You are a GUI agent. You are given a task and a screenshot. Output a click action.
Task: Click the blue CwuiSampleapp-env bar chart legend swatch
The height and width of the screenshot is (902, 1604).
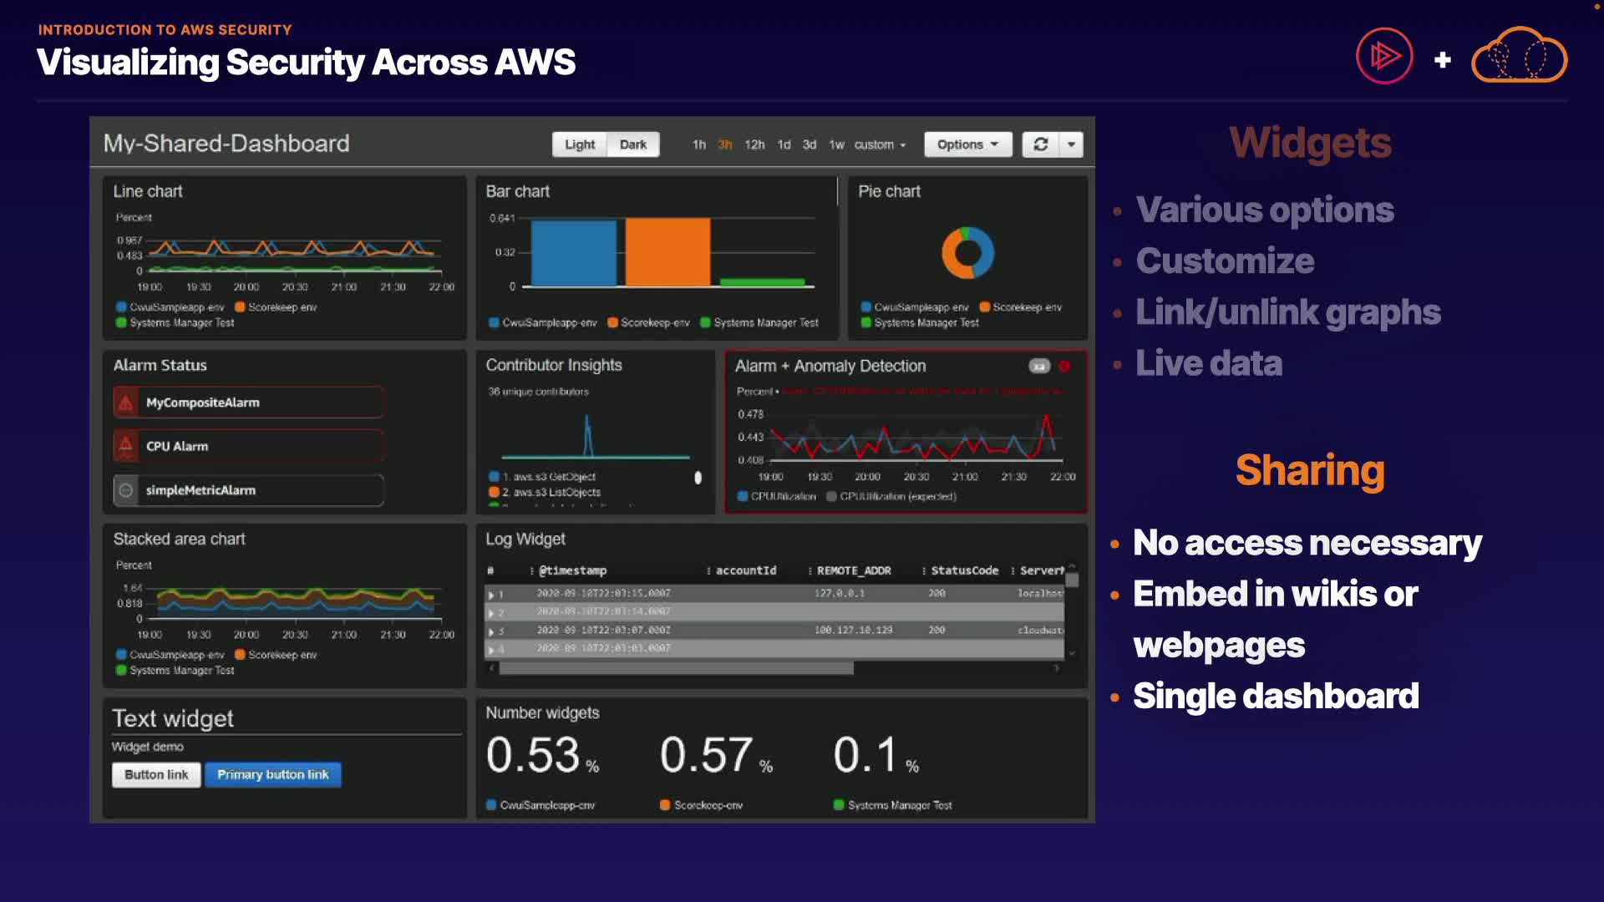click(494, 323)
